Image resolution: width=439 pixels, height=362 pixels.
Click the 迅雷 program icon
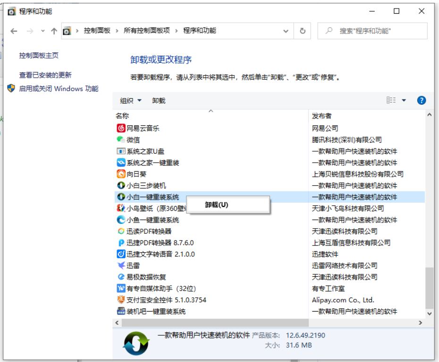coord(121,265)
